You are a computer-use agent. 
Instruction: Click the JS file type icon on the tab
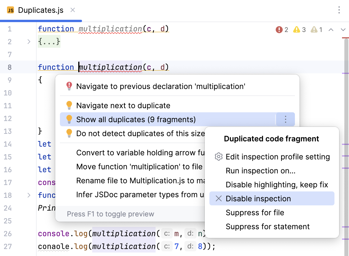(10, 10)
